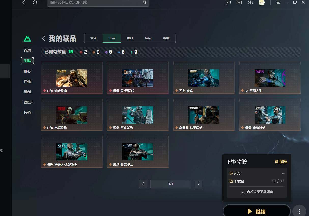Viewport: 309px width, 216px height.
Task: Open the 露娜-黑•天际线 operator card
Action: [x=138, y=78]
